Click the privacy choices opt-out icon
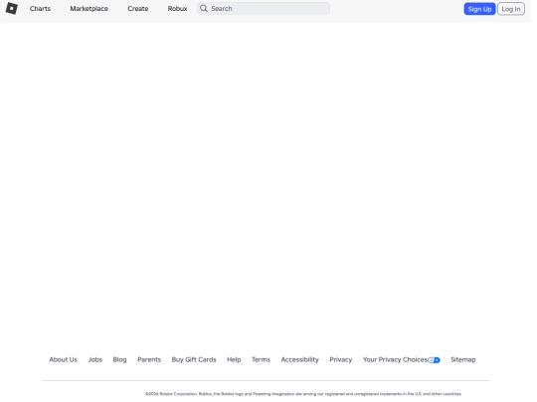The image size is (537, 402). tap(434, 360)
